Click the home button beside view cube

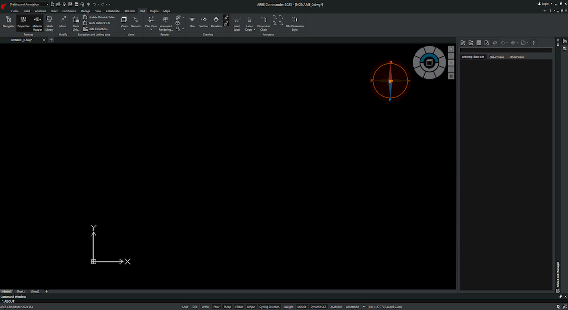click(x=451, y=49)
